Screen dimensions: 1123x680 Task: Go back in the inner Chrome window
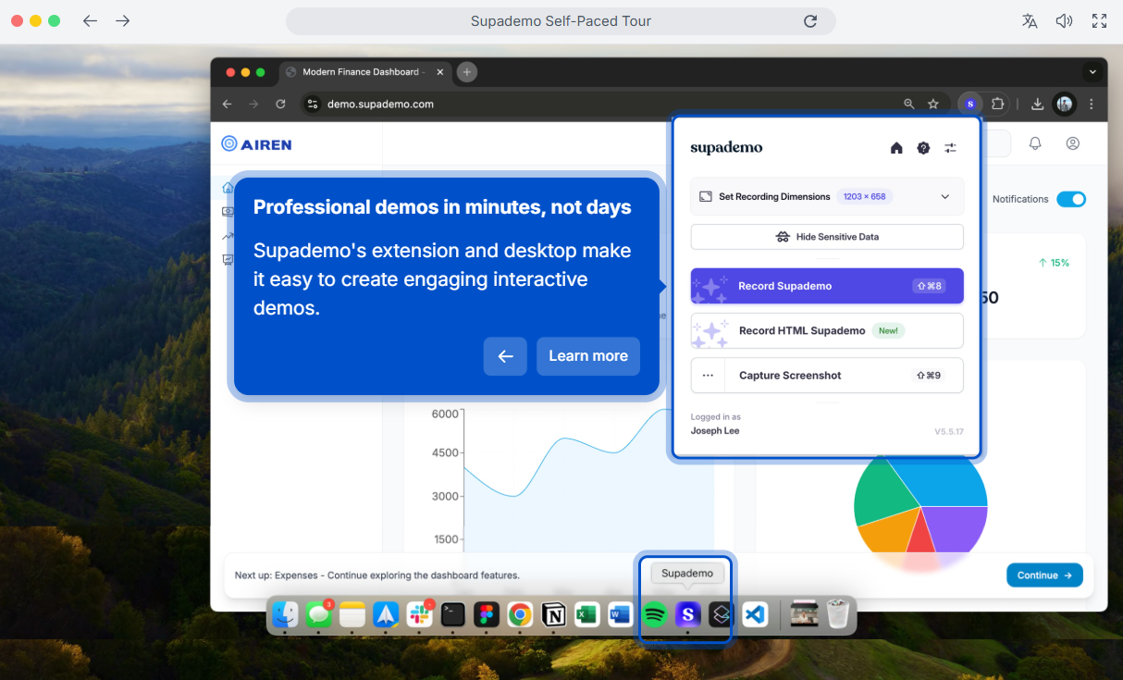tap(228, 104)
